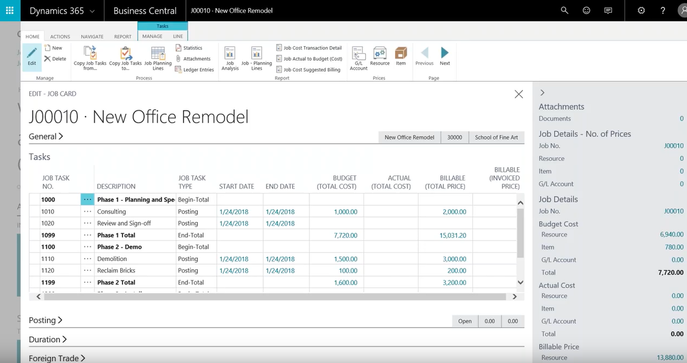
Task: Collapse the FactBox pane chevron
Action: [542, 93]
